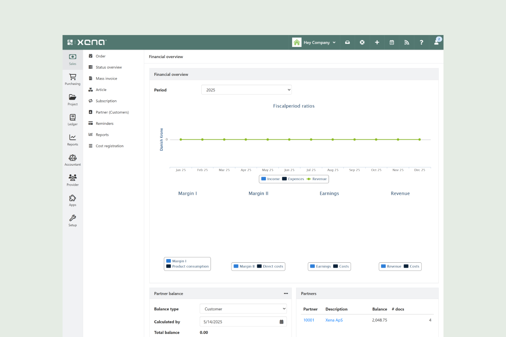Open the Xena ApS partner link

[x=334, y=320]
